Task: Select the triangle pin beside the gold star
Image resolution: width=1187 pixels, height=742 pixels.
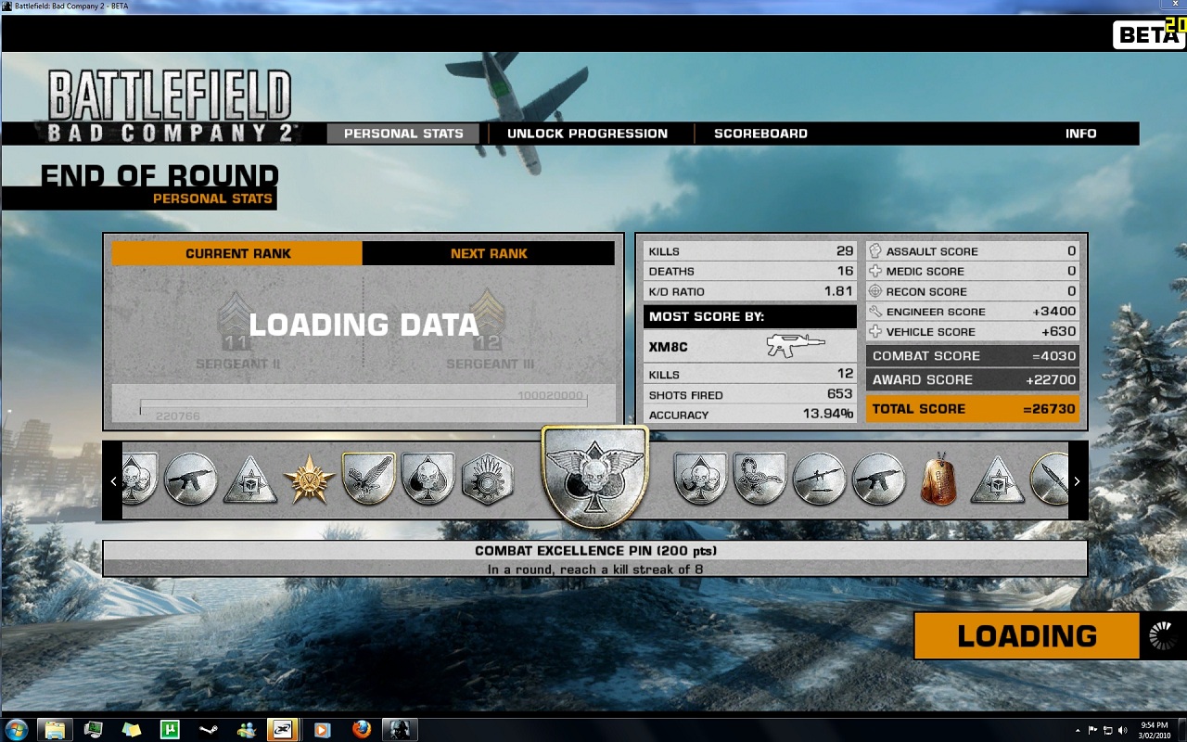Action: pyautogui.click(x=249, y=480)
